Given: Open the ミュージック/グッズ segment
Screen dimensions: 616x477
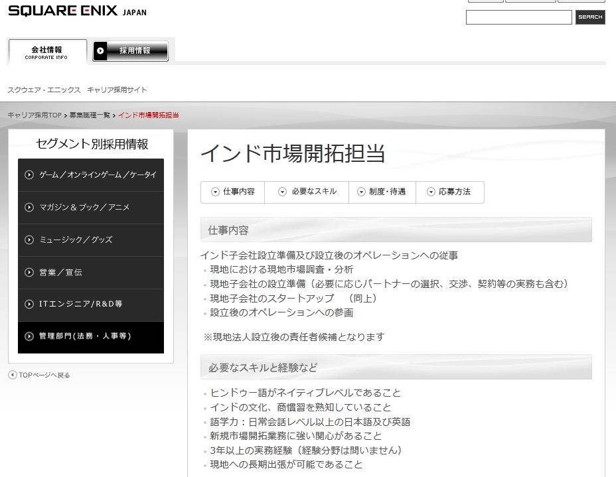Looking at the screenshot, I should (91, 240).
